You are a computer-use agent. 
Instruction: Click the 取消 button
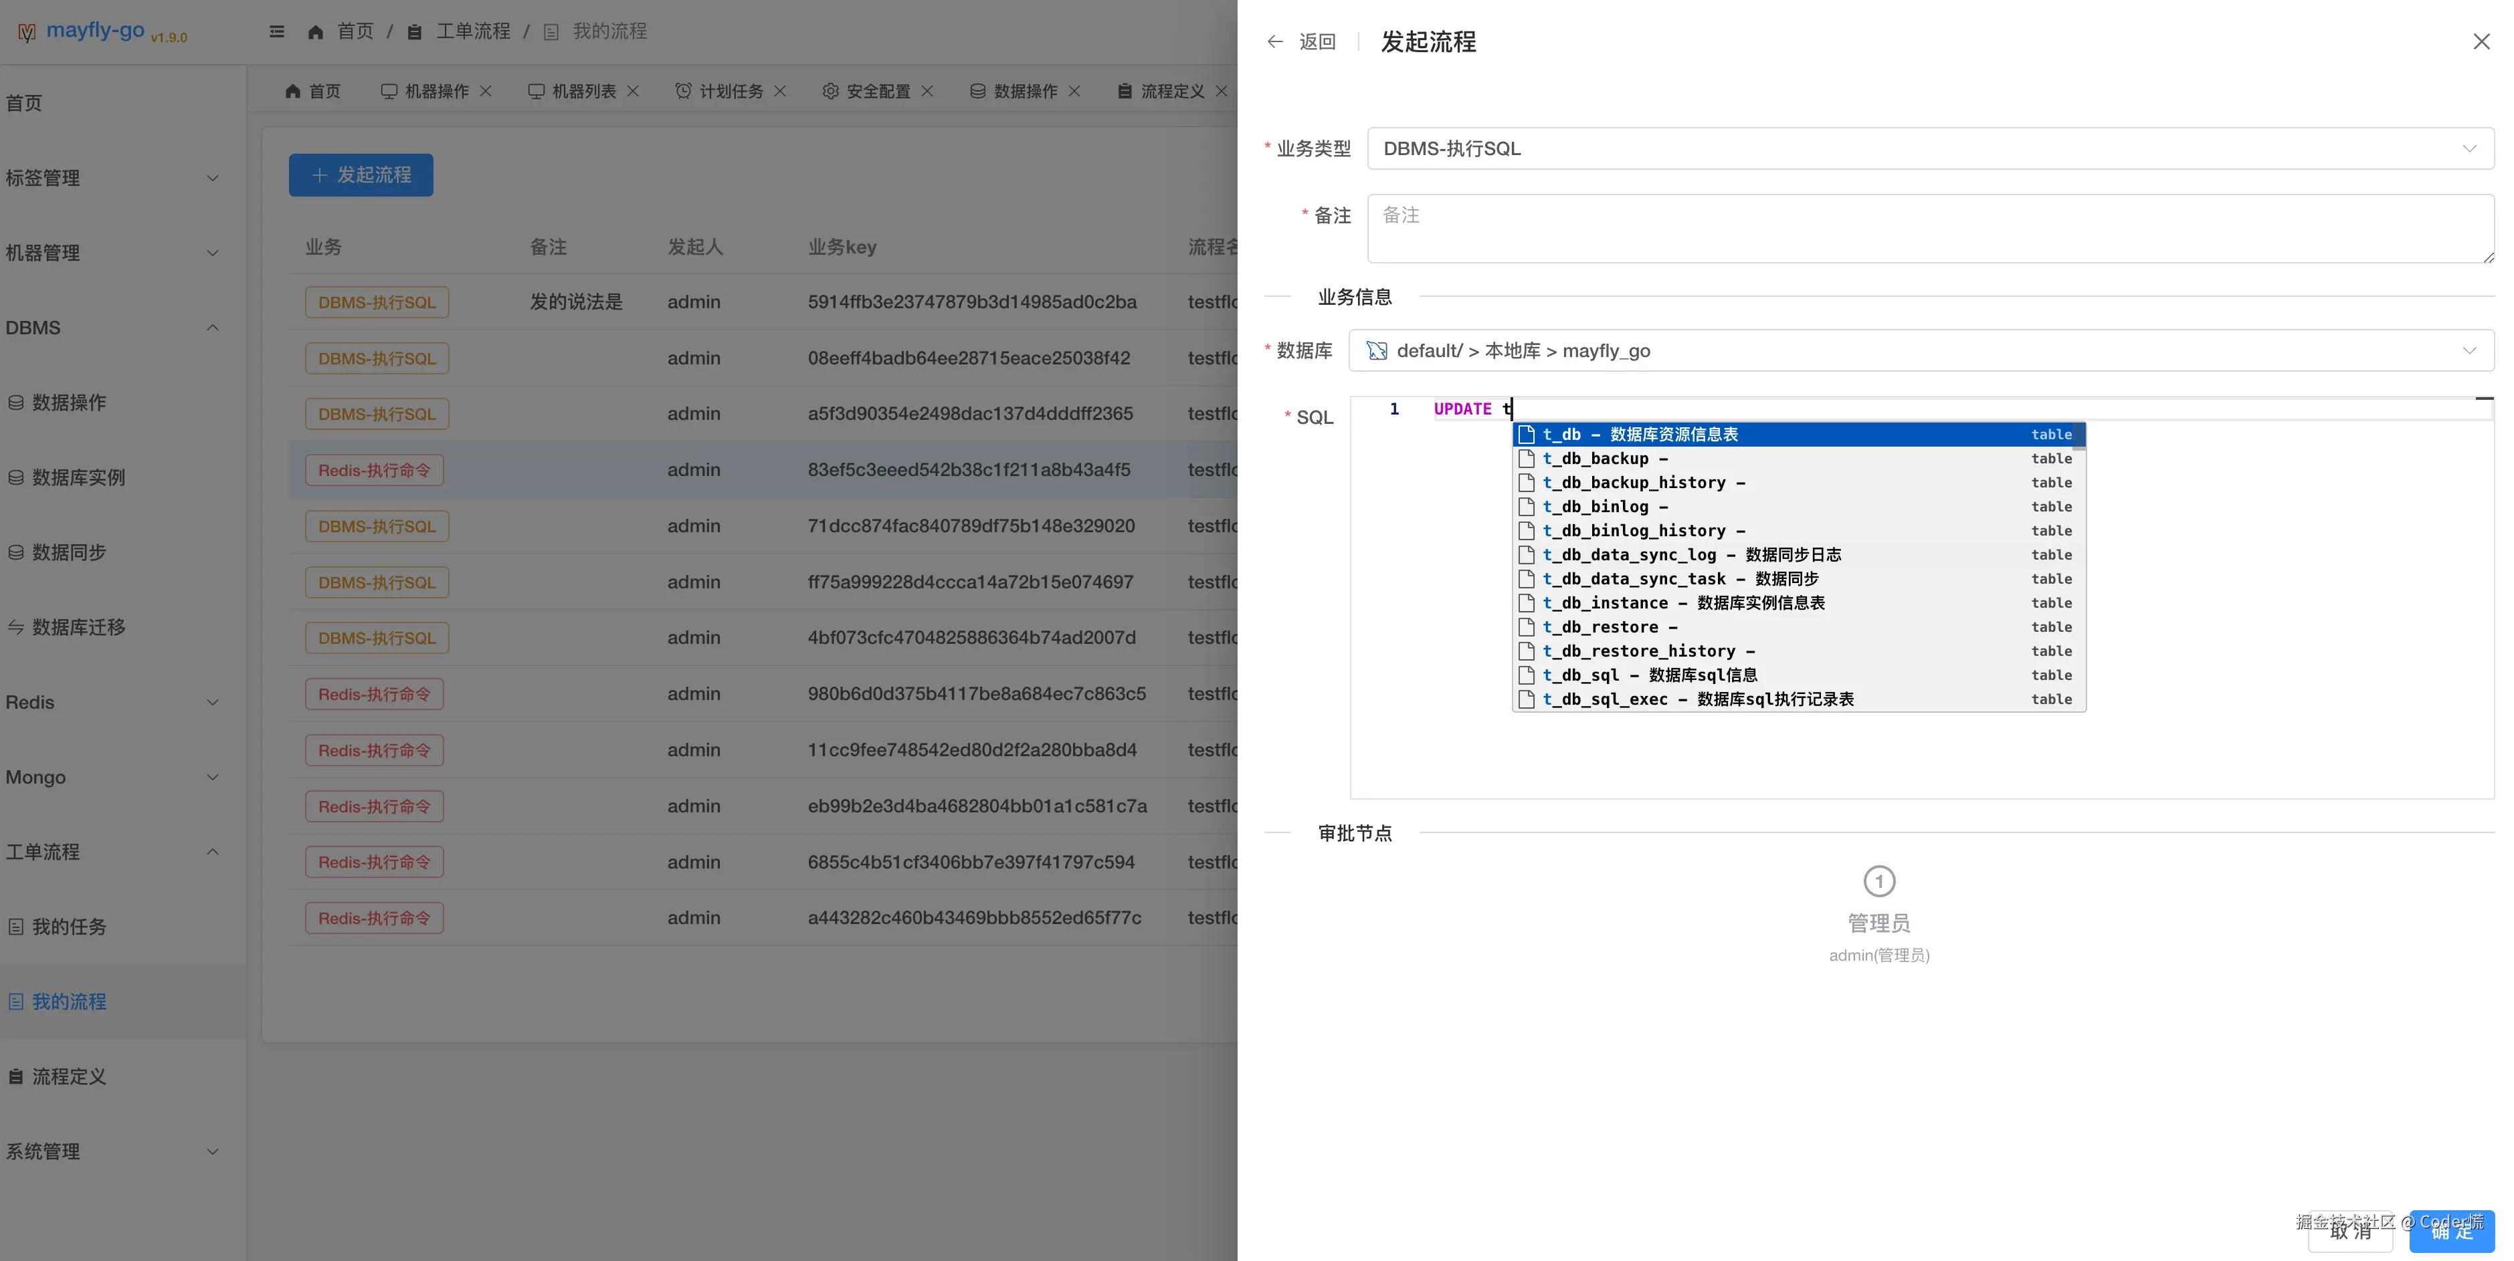[x=2350, y=1232]
